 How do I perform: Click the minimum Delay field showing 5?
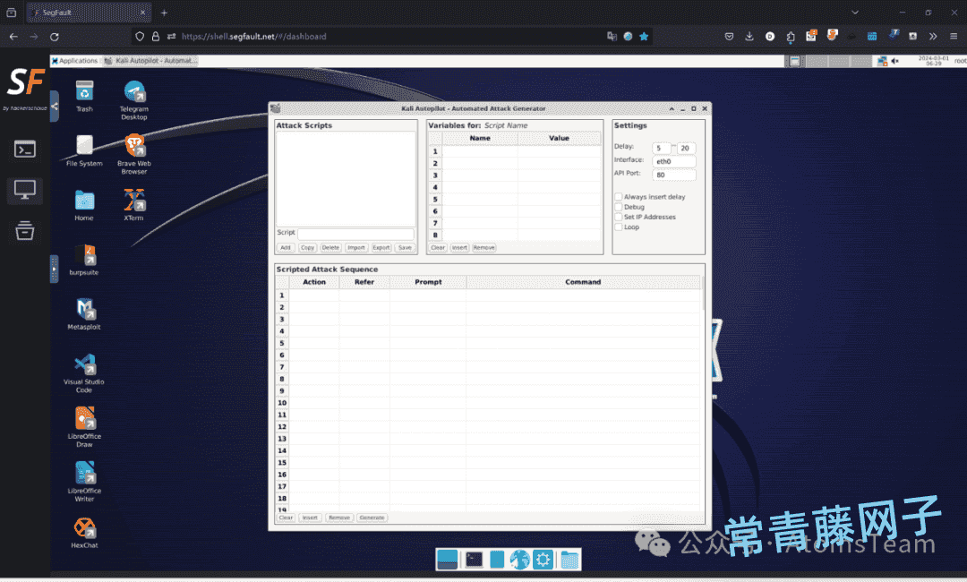click(x=661, y=148)
